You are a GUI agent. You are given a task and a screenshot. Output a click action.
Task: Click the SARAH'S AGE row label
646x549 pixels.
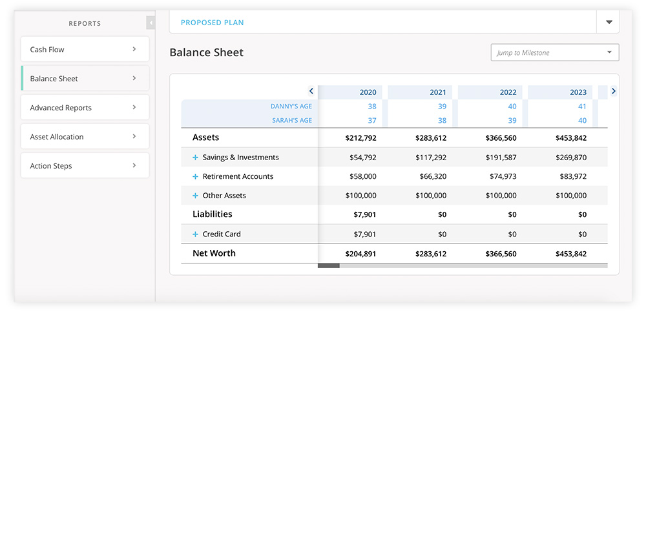coord(292,120)
